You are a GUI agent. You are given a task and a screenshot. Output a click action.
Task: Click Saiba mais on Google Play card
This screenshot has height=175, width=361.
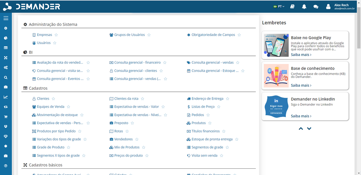click(301, 55)
